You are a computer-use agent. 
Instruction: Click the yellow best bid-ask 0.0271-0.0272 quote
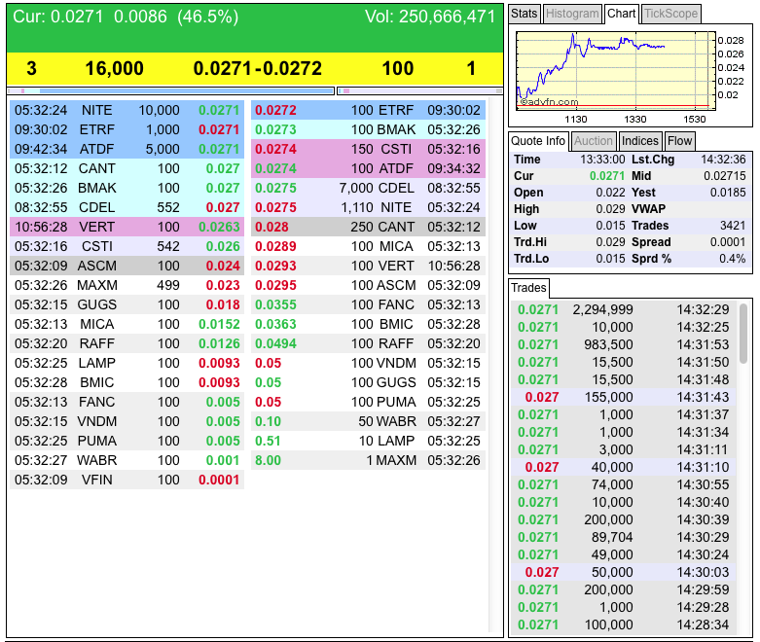click(257, 68)
